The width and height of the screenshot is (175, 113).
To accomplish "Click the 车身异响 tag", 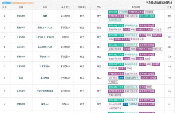I will 113,82.
